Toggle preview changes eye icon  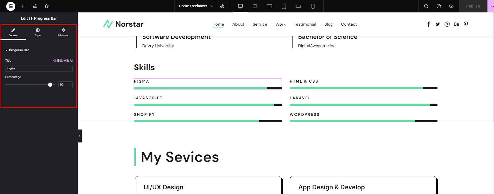451,6
